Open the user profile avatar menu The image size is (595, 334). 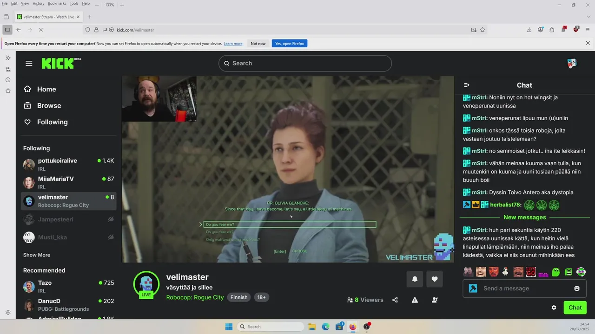pos(572,64)
